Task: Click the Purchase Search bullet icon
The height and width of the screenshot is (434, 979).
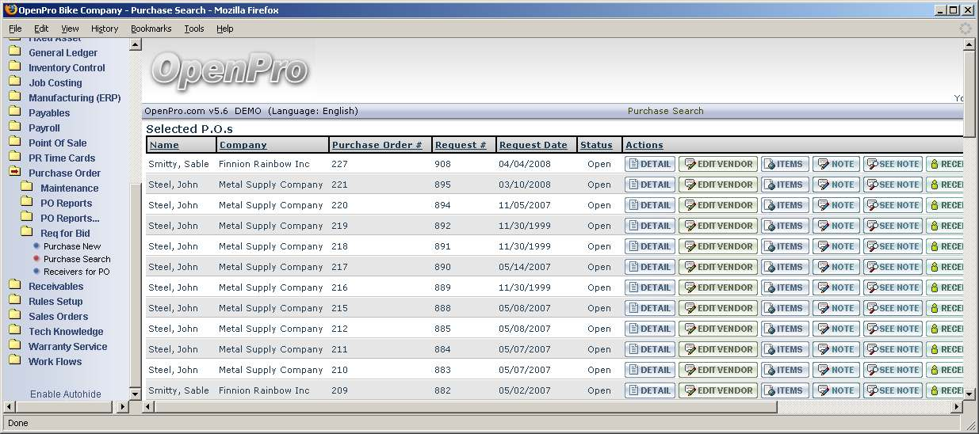Action: (36, 259)
